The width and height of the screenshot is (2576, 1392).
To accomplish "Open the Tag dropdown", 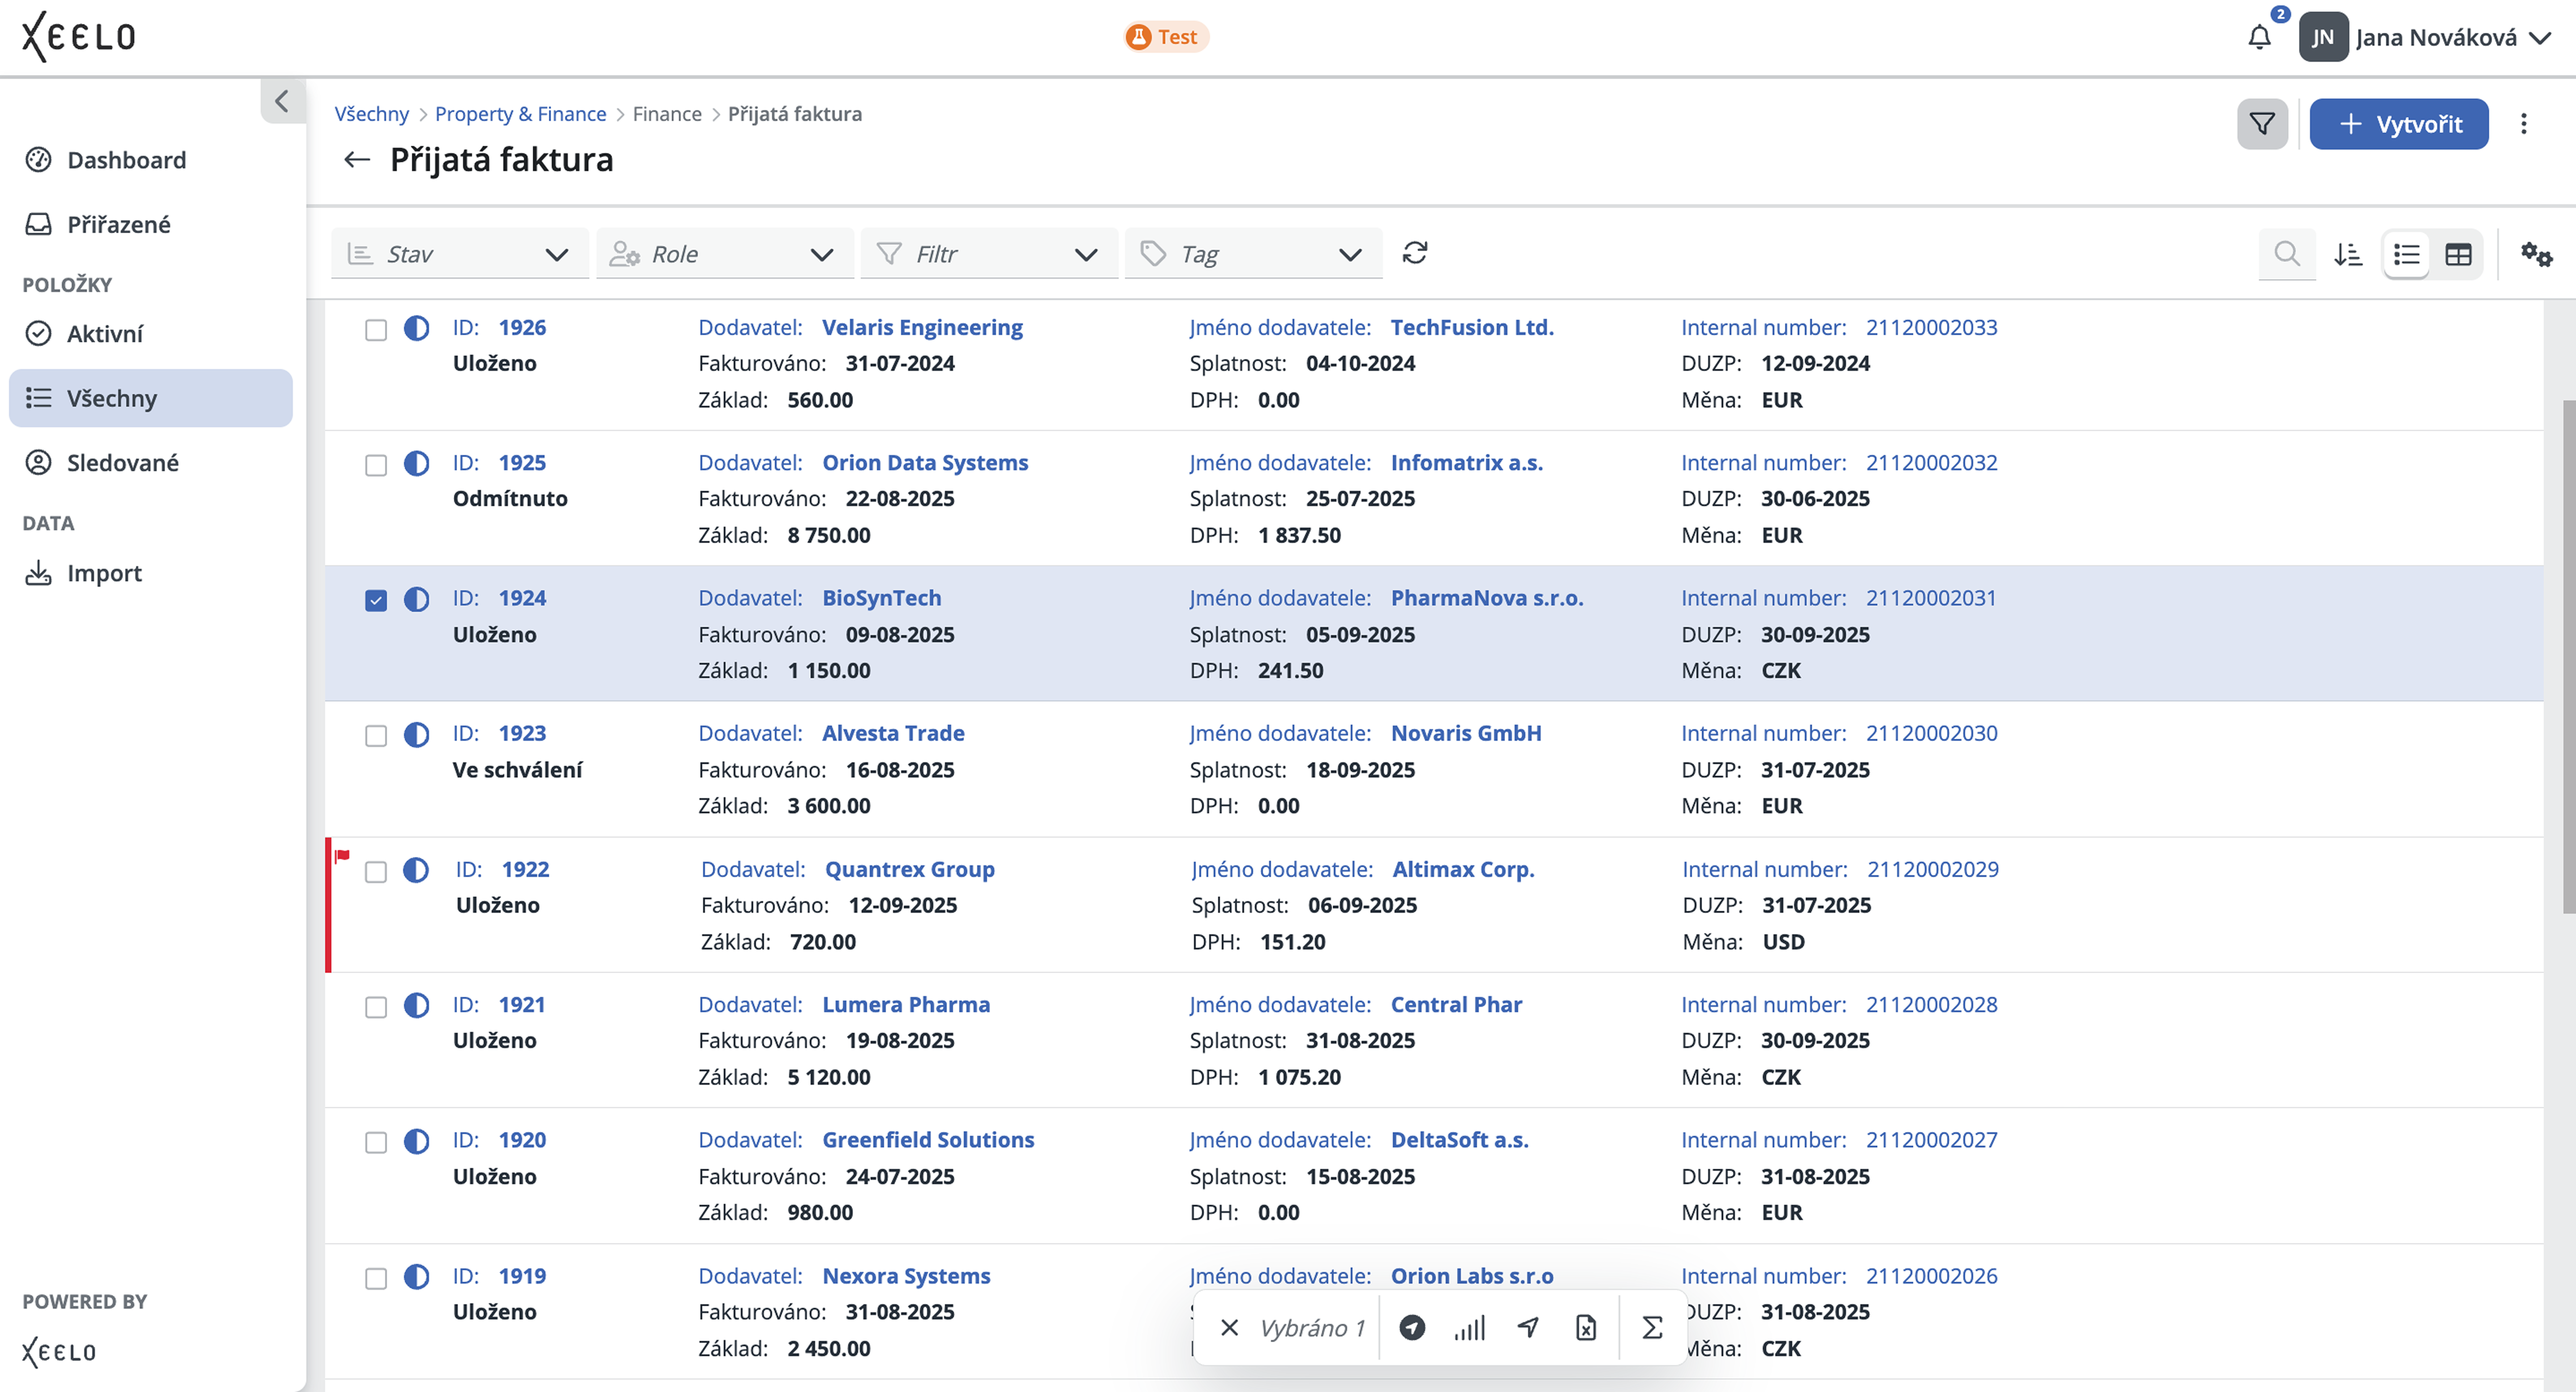I will [x=1252, y=254].
